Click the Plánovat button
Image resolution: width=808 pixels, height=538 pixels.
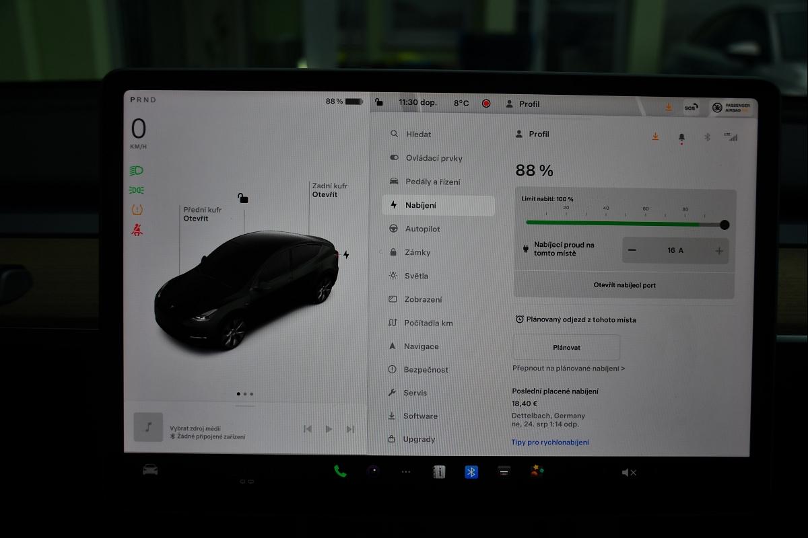[566, 348]
